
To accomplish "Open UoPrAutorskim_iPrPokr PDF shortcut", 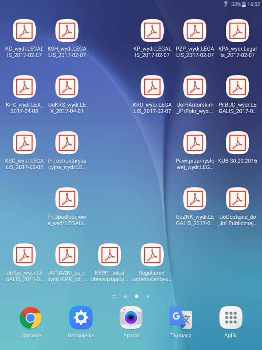I will point(195,87).
